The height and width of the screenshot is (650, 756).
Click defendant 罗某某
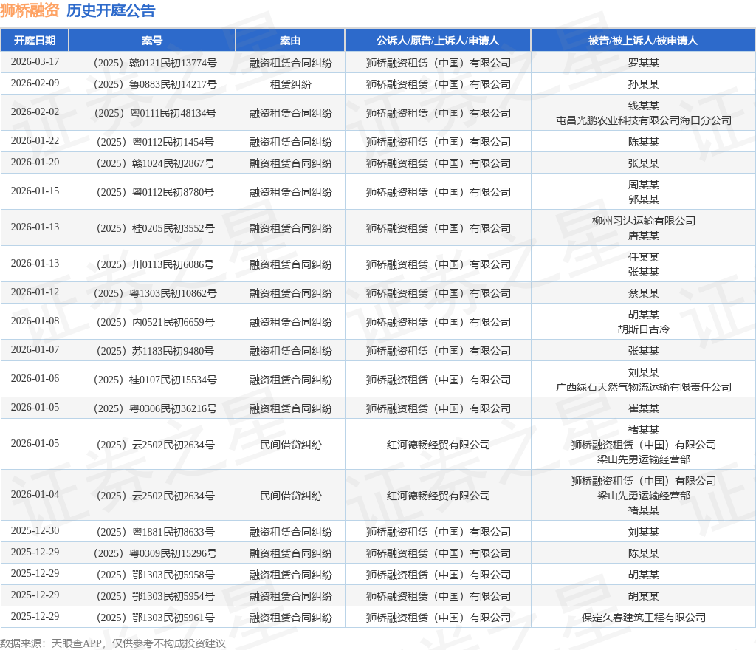[x=643, y=64]
